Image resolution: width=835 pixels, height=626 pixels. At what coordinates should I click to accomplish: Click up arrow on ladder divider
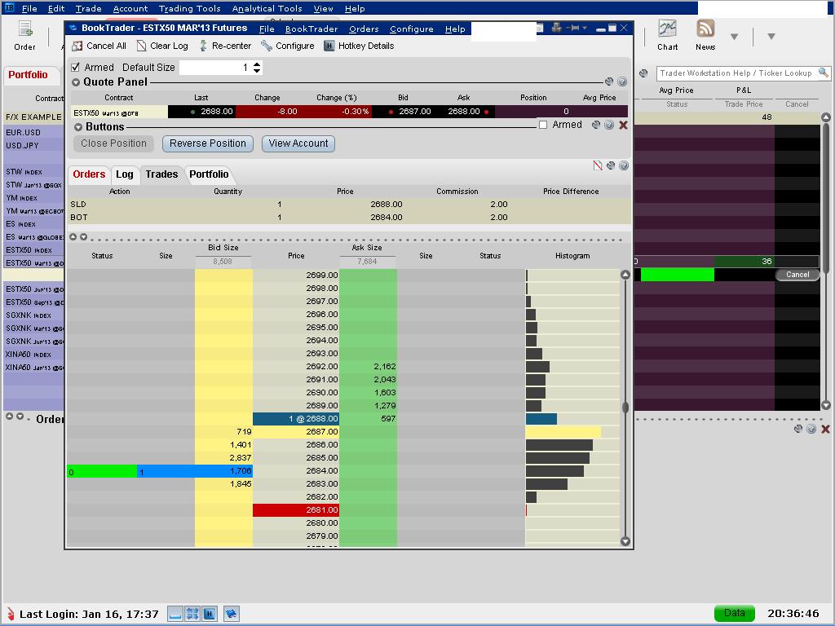coord(73,237)
